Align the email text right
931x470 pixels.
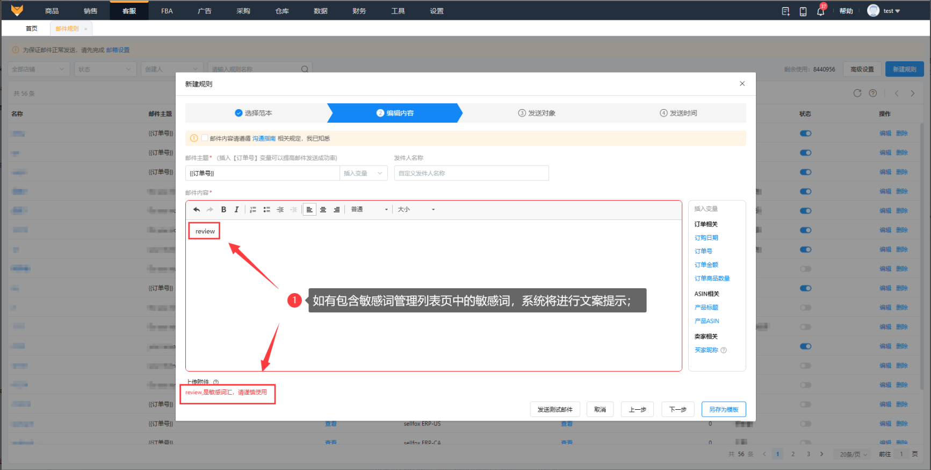point(336,210)
